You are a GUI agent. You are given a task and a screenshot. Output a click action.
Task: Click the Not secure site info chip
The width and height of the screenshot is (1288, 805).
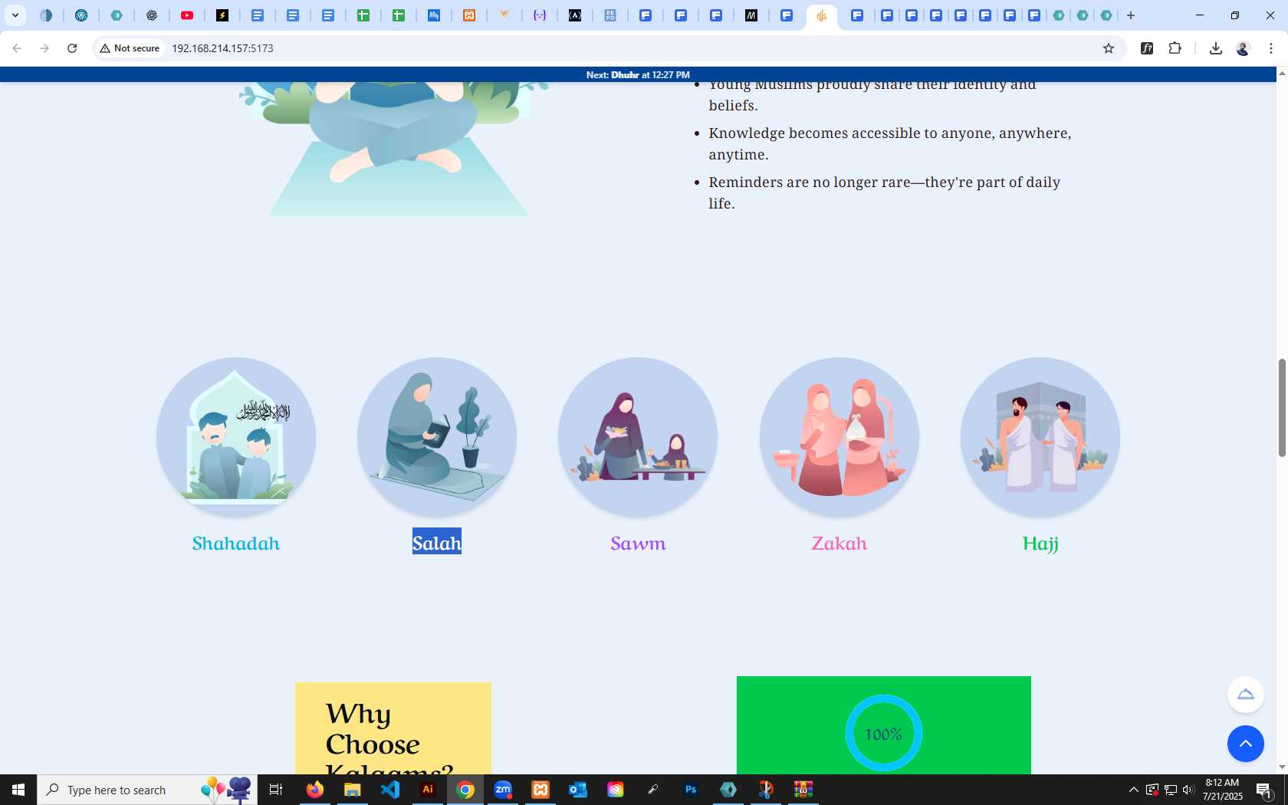(130, 48)
